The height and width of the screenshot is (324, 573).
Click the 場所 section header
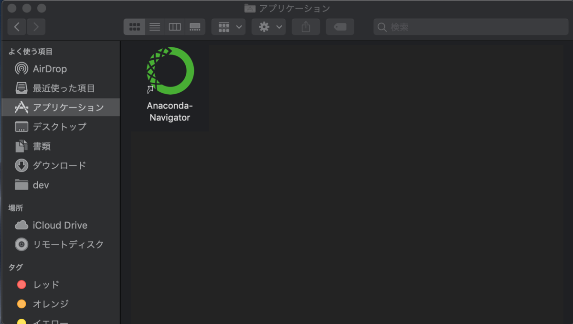16,208
